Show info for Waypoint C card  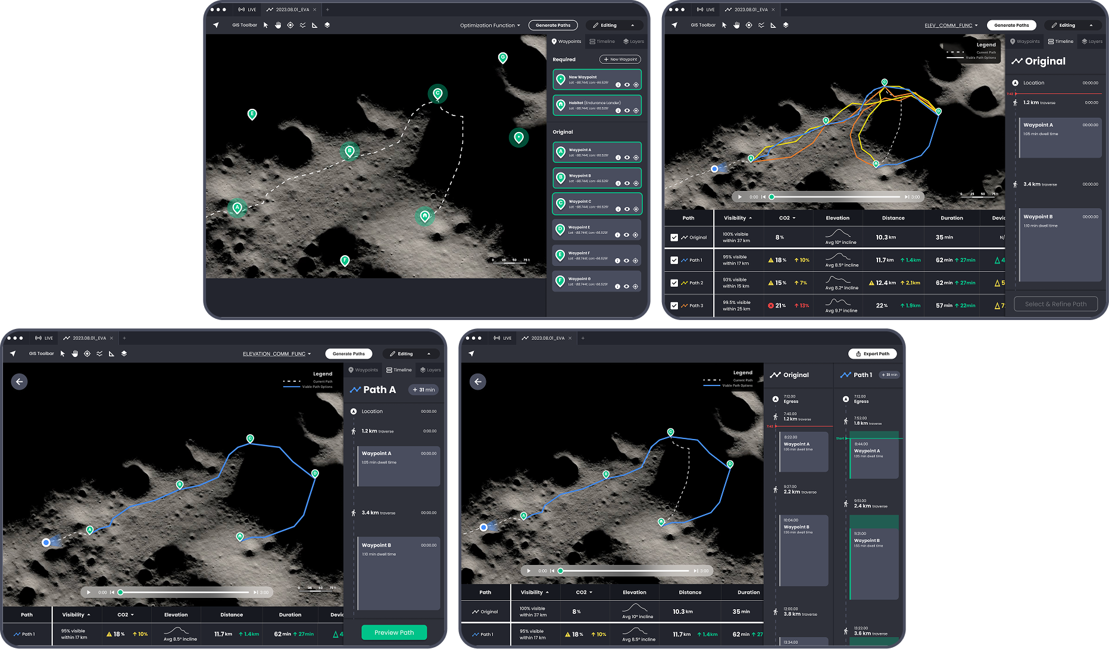click(618, 209)
